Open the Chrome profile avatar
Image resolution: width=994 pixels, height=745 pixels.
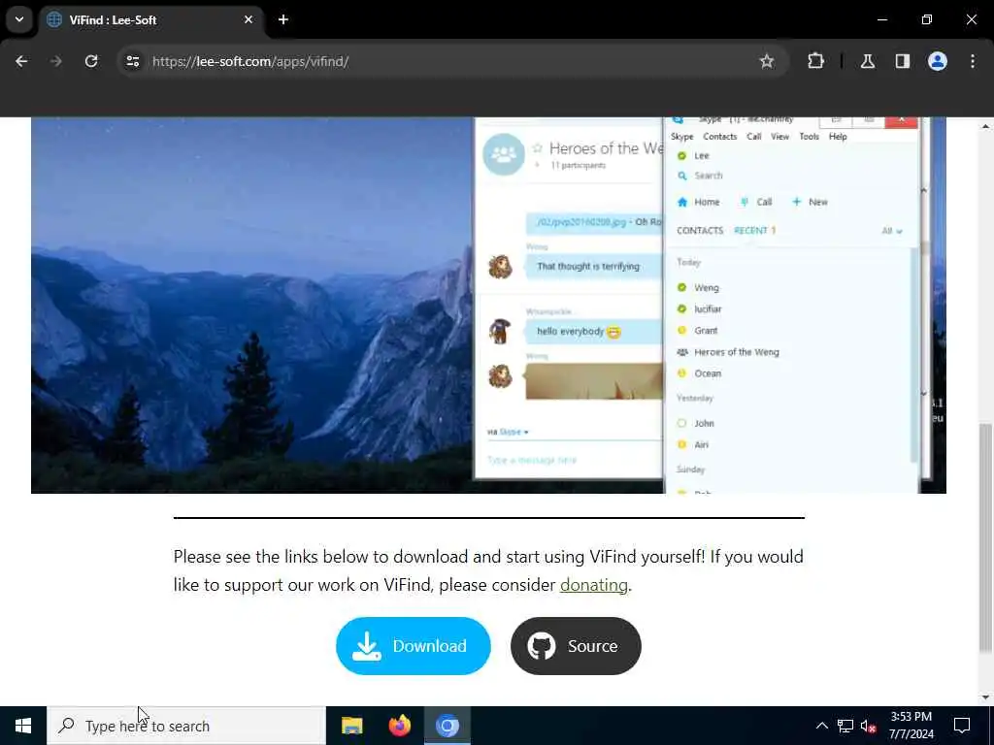(x=938, y=61)
